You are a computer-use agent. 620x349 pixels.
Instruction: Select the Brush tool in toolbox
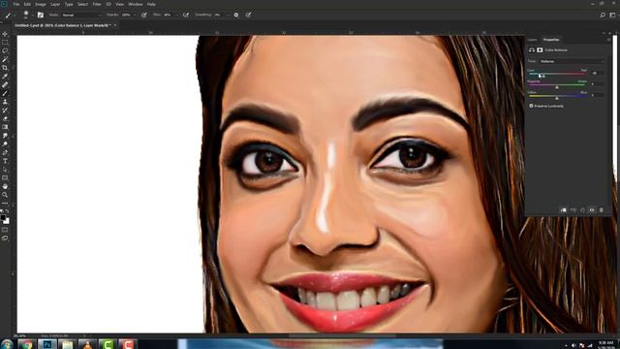pyautogui.click(x=5, y=93)
